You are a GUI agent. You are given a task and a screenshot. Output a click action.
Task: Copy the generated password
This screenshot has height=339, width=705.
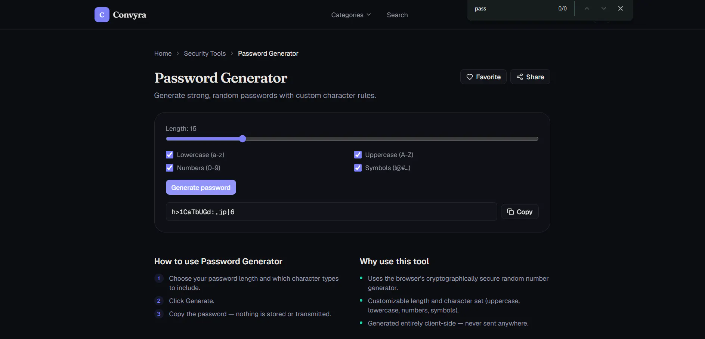[x=519, y=212]
